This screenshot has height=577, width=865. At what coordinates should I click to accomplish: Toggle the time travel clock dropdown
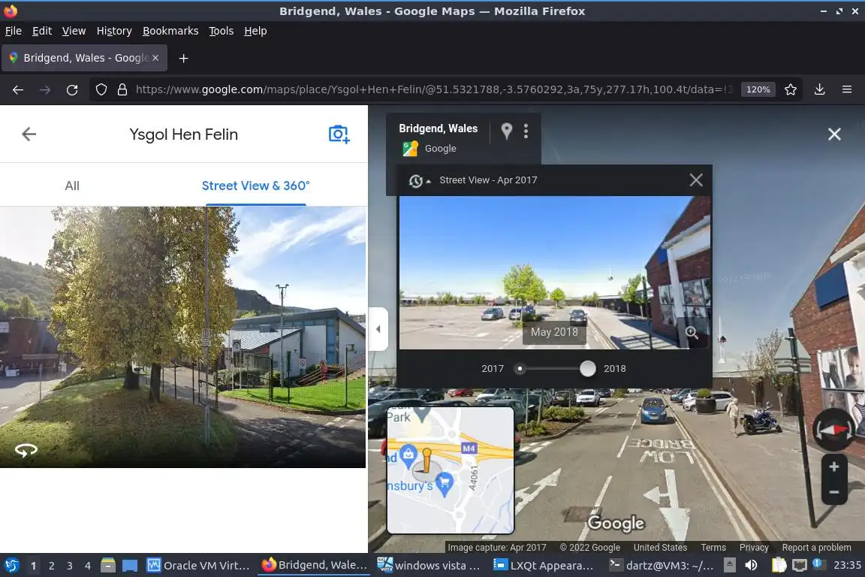pos(419,180)
